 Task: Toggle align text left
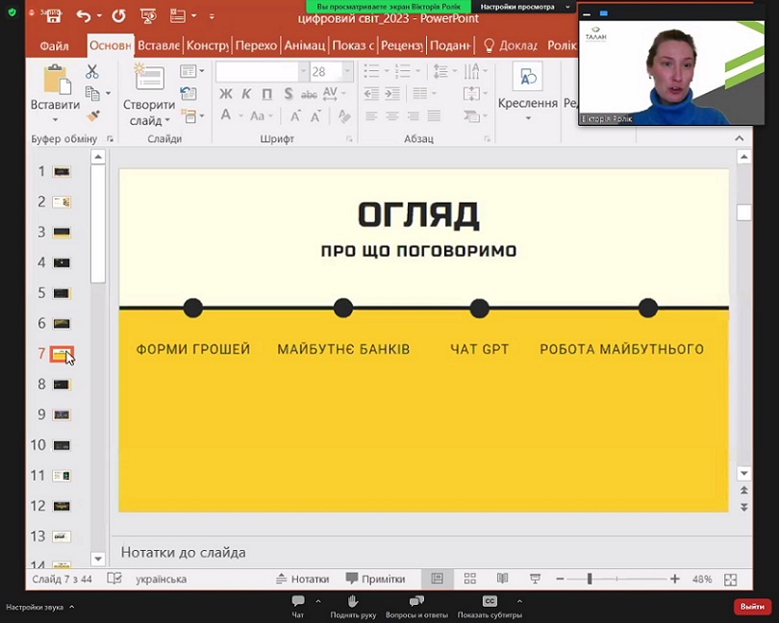click(x=371, y=116)
